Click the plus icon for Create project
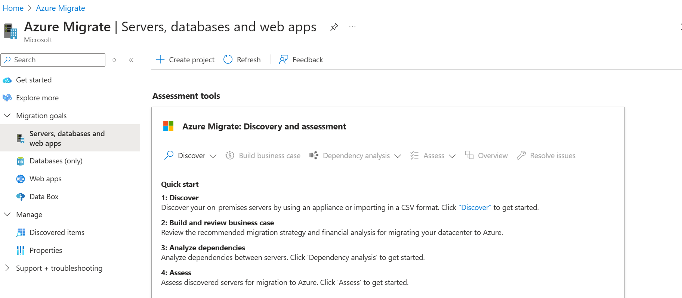Viewport: 682px width, 298px height. [x=160, y=60]
